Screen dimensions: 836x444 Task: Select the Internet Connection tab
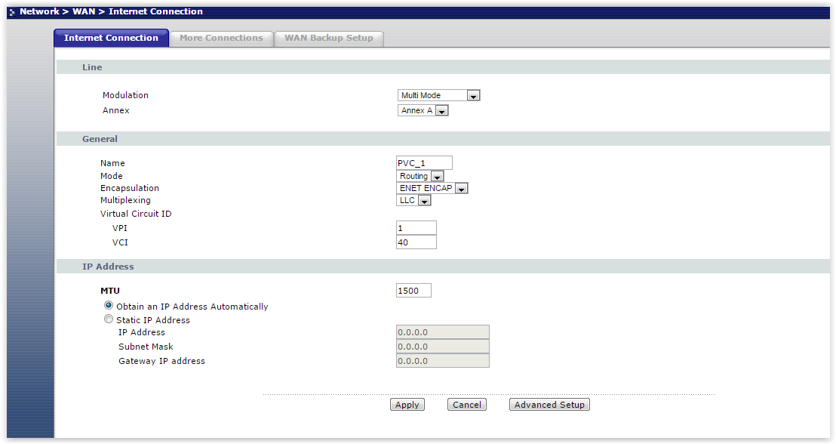click(111, 38)
